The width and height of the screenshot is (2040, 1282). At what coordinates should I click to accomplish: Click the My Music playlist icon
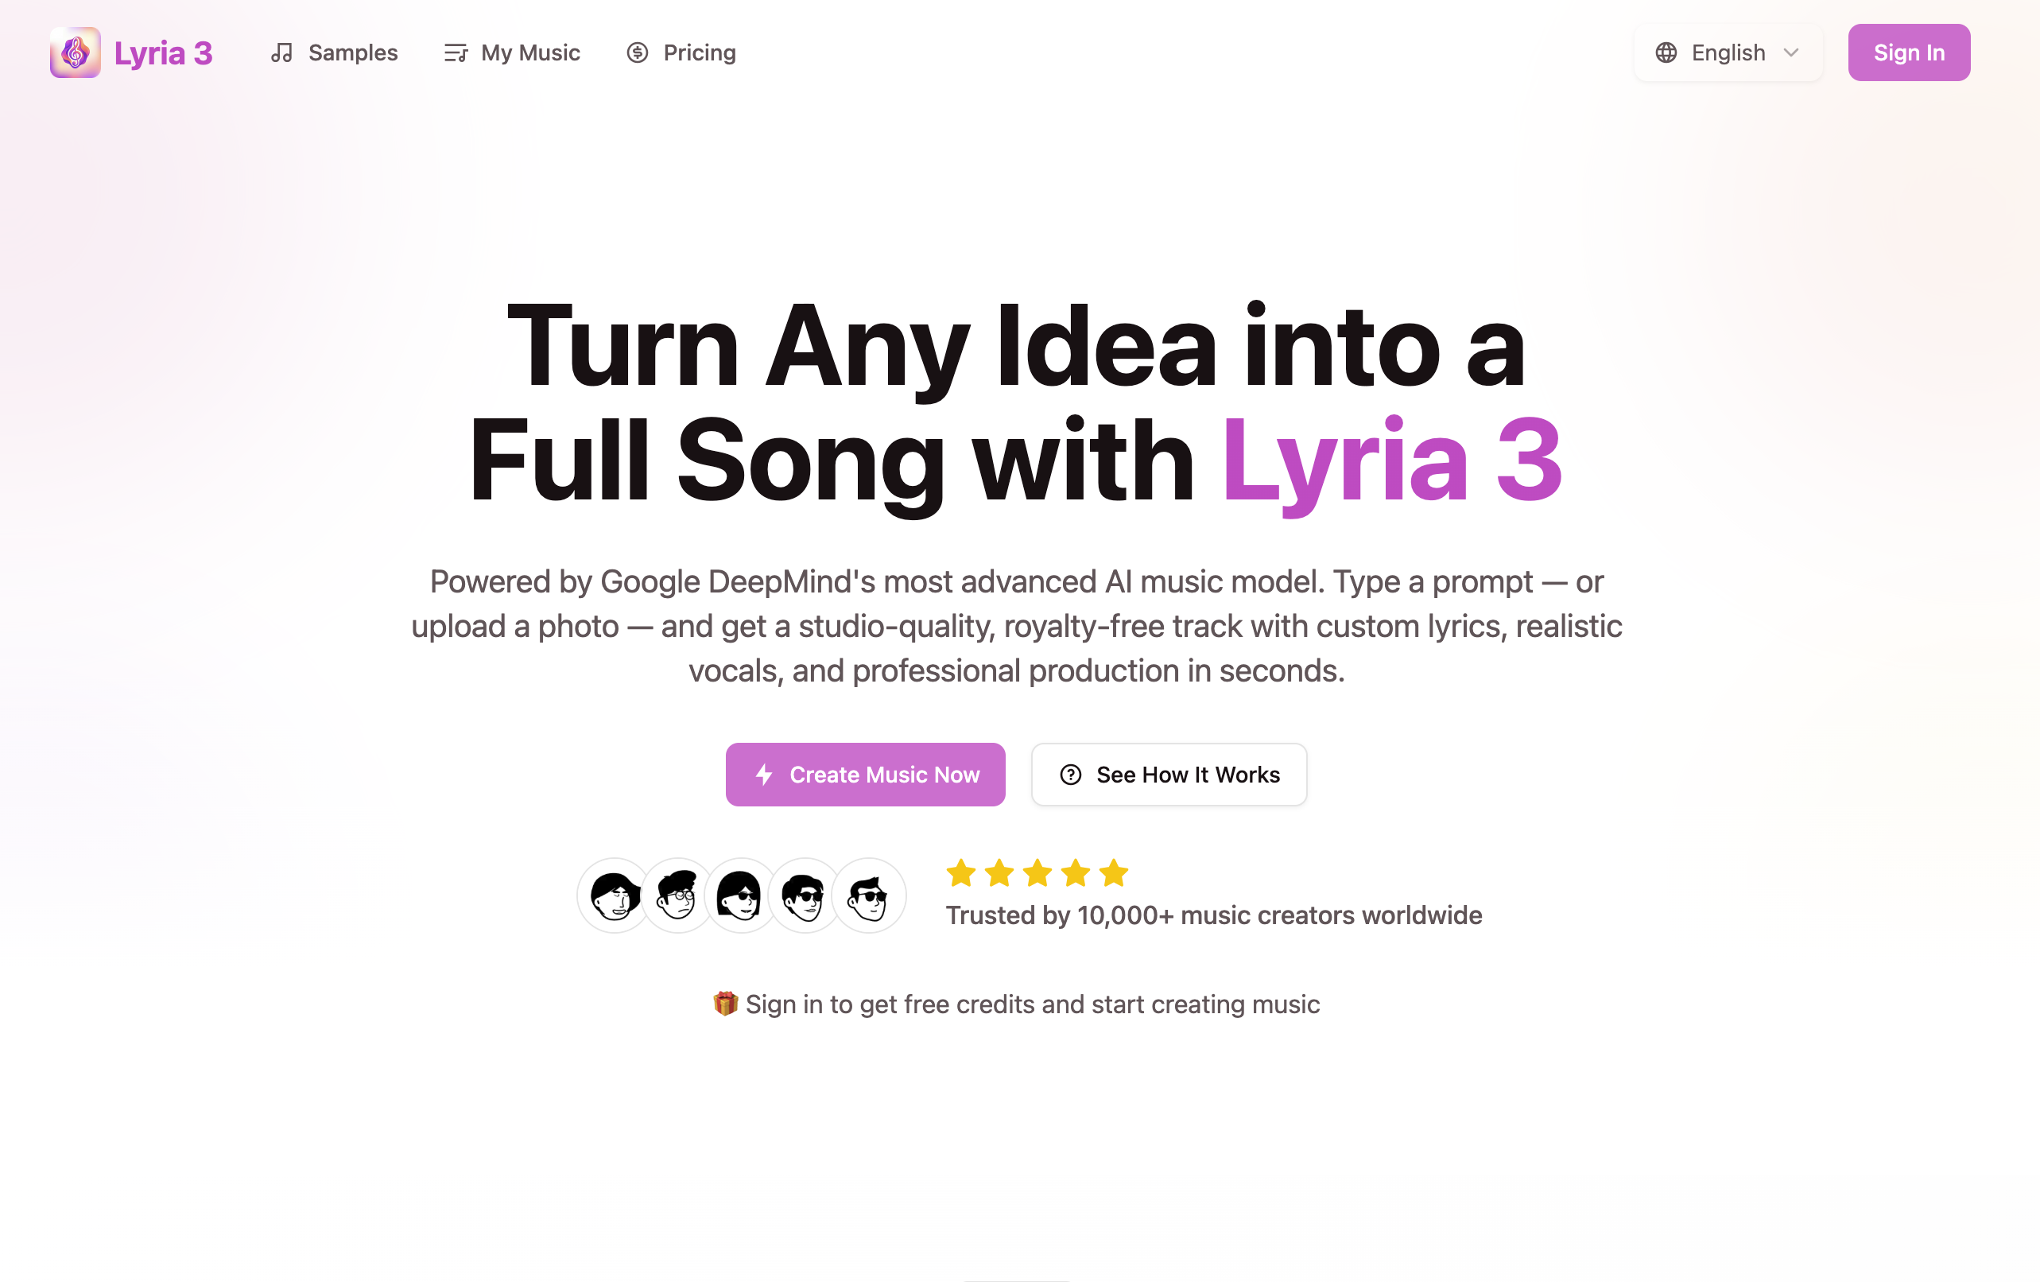tap(456, 52)
